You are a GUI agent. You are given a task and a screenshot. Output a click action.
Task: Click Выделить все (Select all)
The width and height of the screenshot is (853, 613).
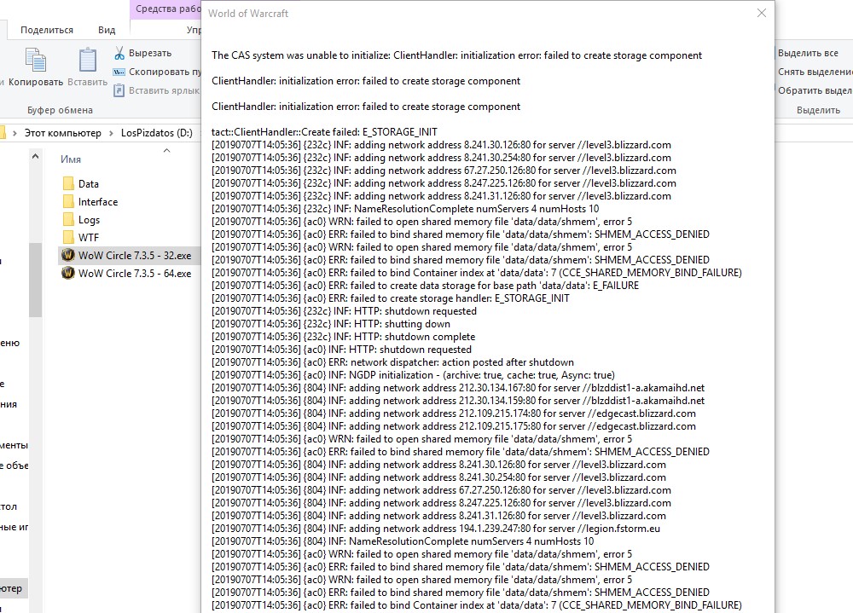[x=807, y=53]
